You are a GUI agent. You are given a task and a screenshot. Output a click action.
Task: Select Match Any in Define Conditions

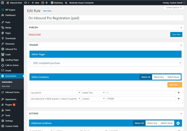[x=159, y=77]
